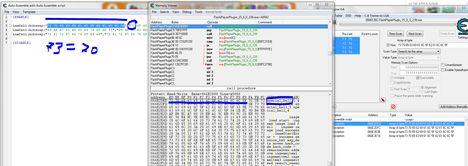This screenshot has height=166, width=468.
Task: Click the Cheat Engine Settings logo icon
Action: [463, 27]
